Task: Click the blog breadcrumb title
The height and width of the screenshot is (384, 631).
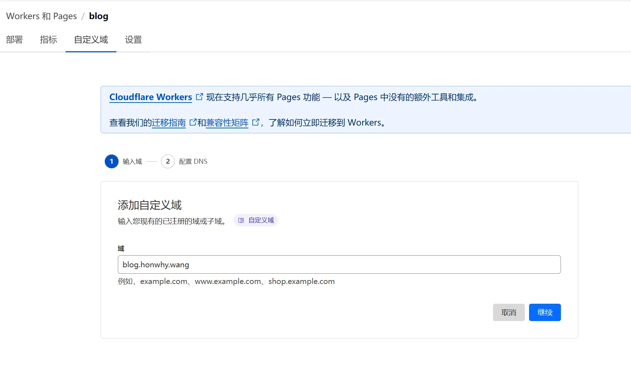Action: coord(98,16)
